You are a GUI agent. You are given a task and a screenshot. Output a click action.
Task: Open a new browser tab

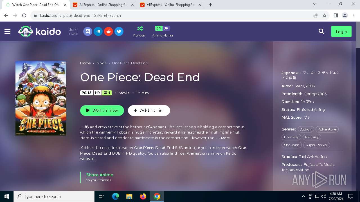click(x=210, y=5)
